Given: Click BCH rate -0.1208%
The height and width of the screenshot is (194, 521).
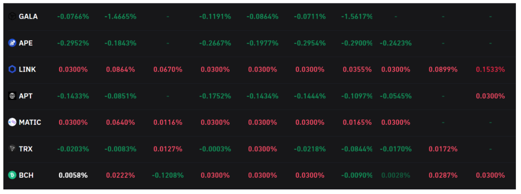Looking at the screenshot, I should click(x=167, y=175).
